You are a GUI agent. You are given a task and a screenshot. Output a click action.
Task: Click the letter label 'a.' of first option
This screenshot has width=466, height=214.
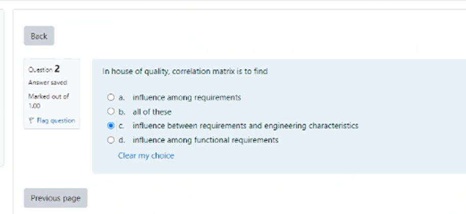point(122,97)
